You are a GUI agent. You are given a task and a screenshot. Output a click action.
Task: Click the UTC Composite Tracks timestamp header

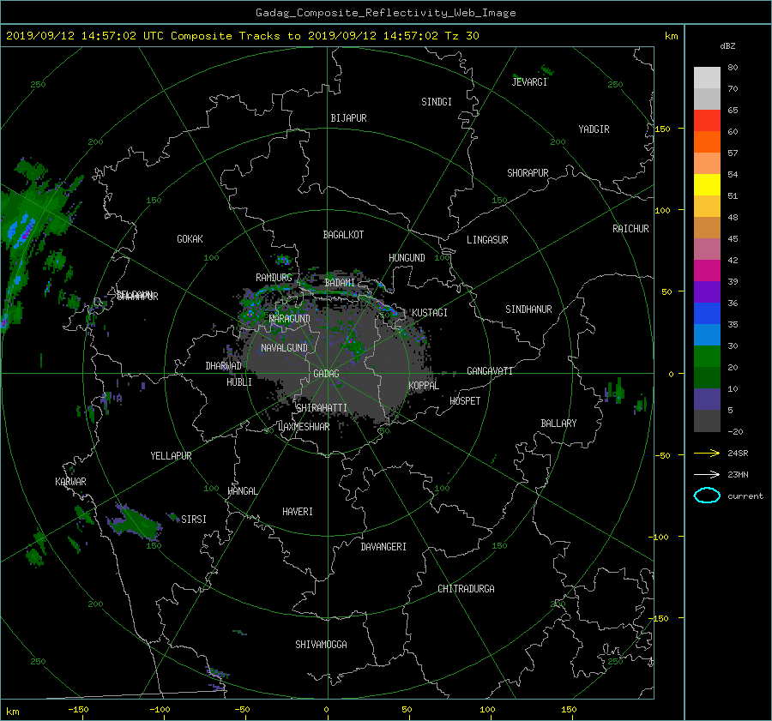242,36
